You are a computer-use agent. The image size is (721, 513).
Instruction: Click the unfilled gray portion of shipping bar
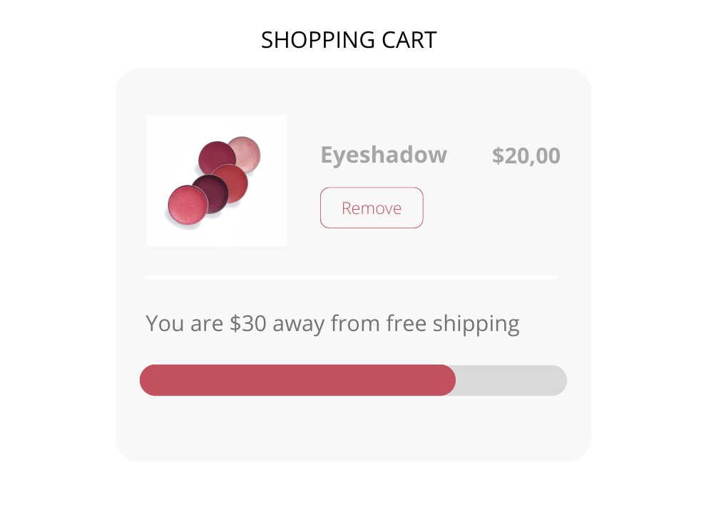511,380
